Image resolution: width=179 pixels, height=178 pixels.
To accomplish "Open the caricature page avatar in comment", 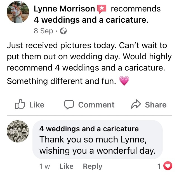I will 18,131.
